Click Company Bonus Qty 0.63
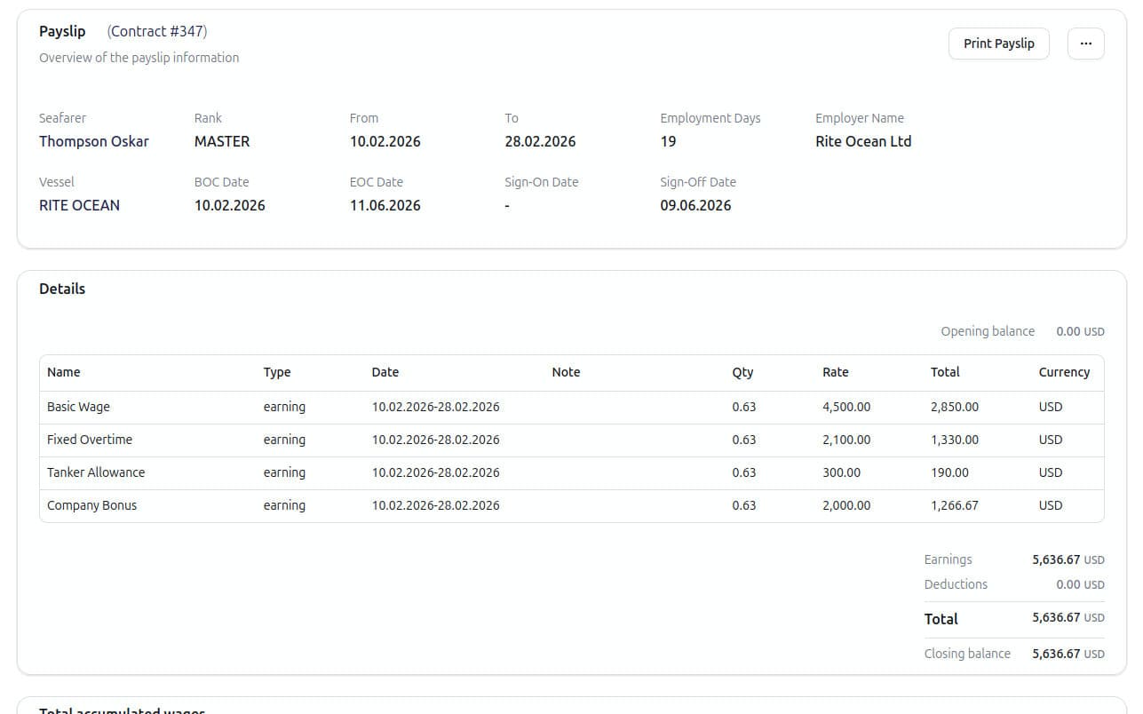This screenshot has width=1143, height=714. [744, 505]
